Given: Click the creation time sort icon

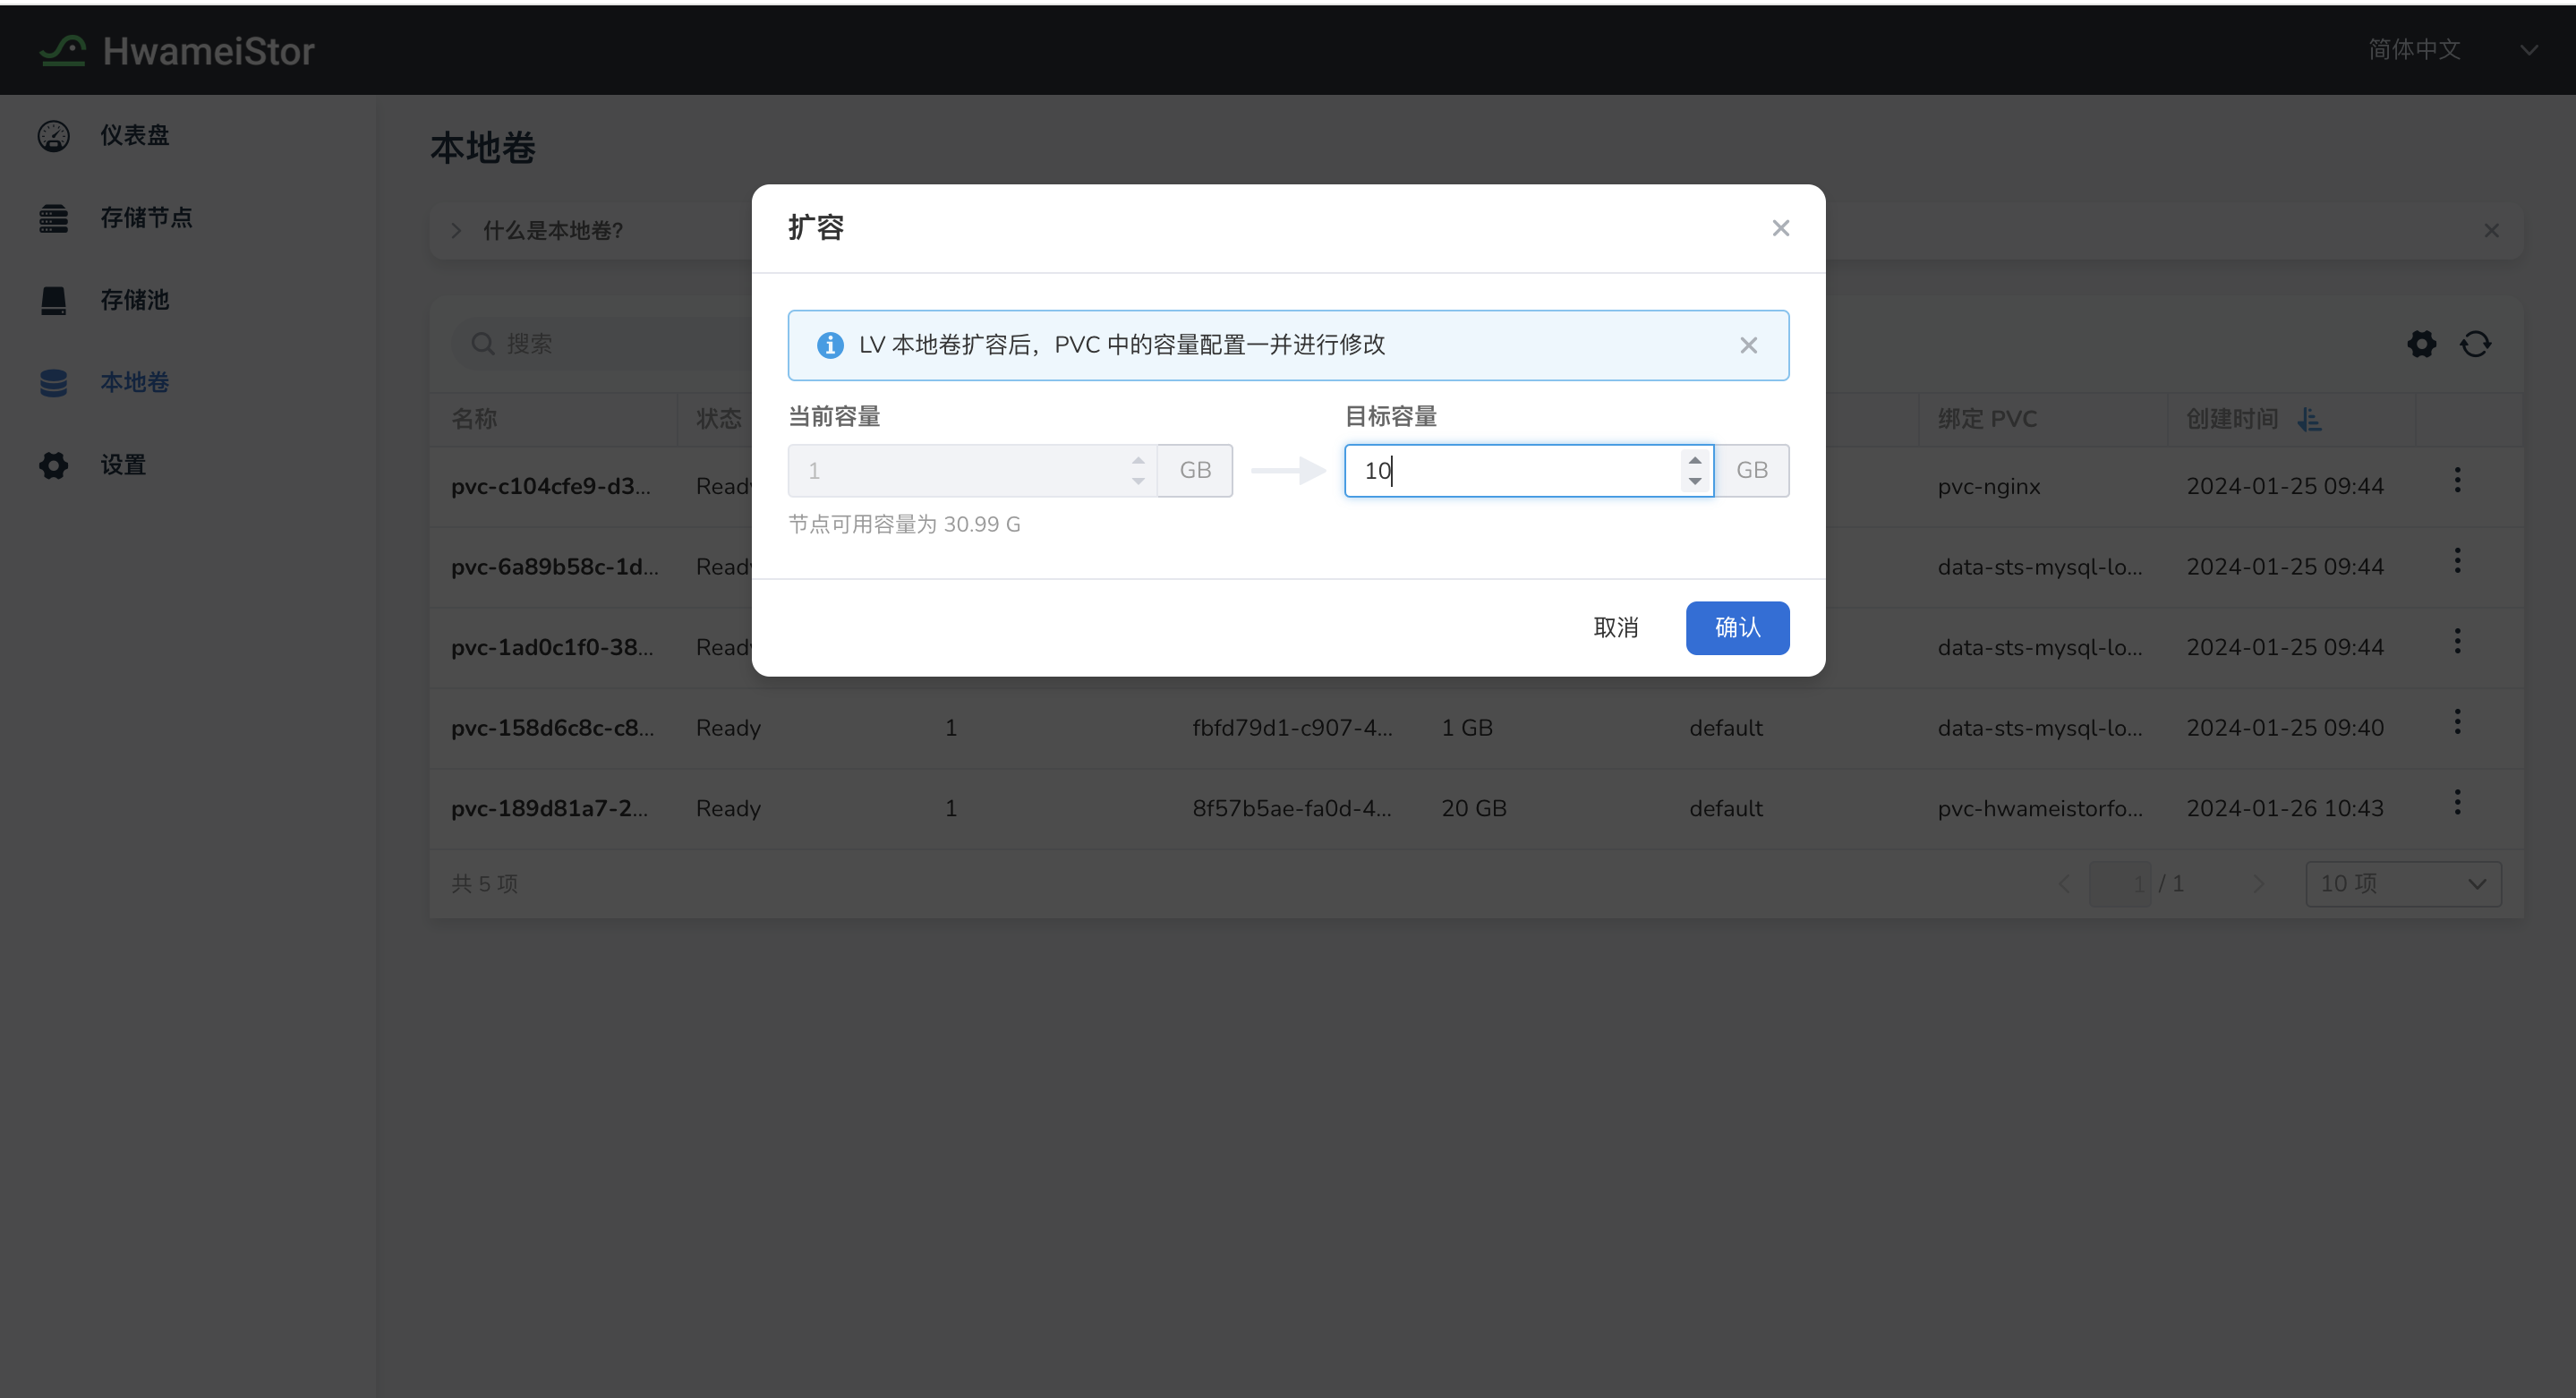Looking at the screenshot, I should (x=2309, y=419).
